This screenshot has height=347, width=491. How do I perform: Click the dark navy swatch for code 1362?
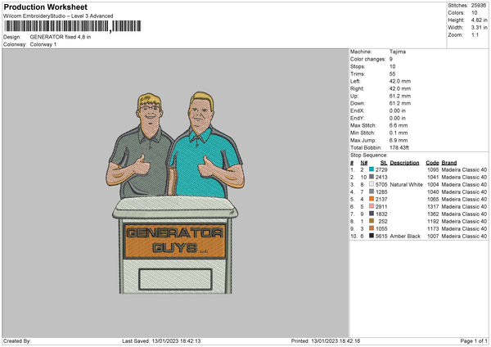372,214
